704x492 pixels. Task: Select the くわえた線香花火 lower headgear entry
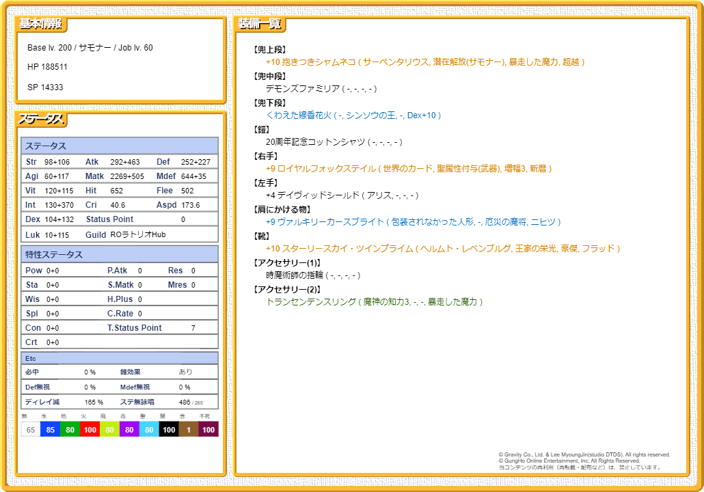[353, 115]
